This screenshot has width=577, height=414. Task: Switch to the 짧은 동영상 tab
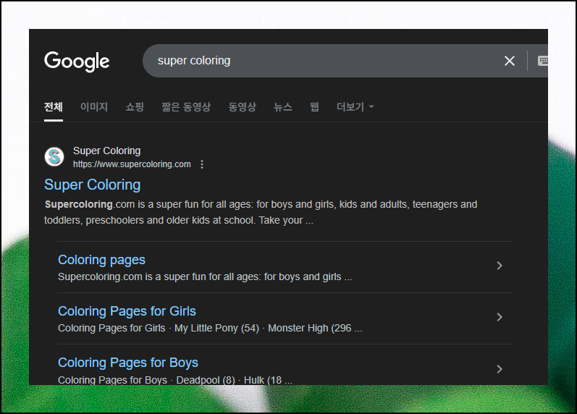tap(186, 107)
